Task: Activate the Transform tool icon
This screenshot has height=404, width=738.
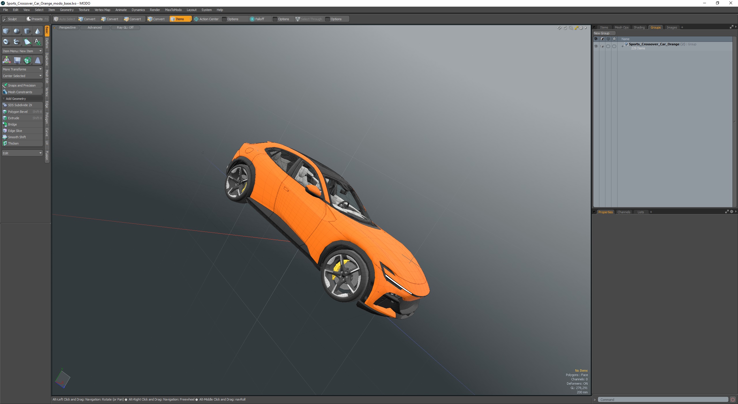Action: (6, 60)
